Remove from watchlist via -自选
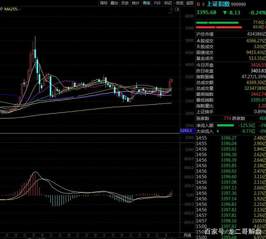 [179, 3]
